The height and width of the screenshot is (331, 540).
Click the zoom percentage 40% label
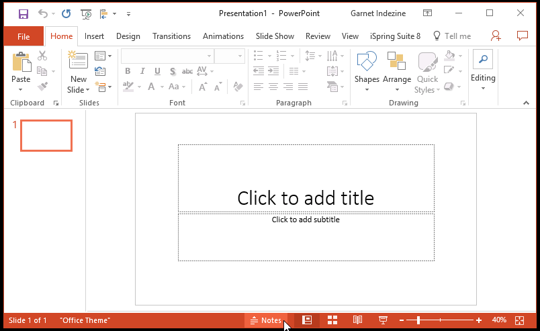(x=499, y=320)
